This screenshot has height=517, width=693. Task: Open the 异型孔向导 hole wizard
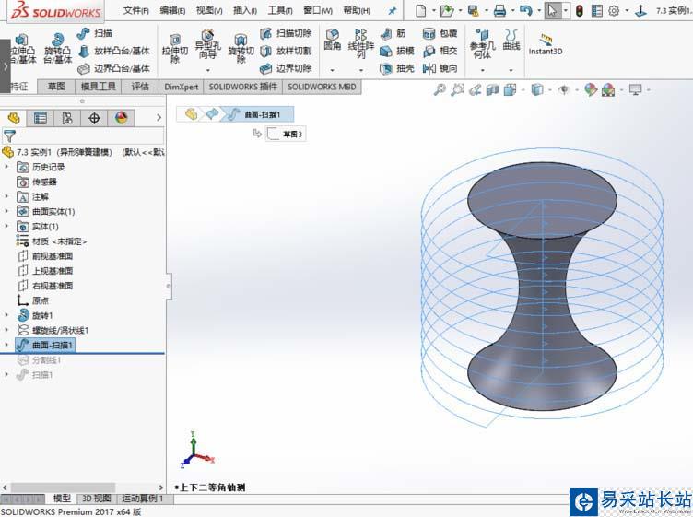[207, 45]
